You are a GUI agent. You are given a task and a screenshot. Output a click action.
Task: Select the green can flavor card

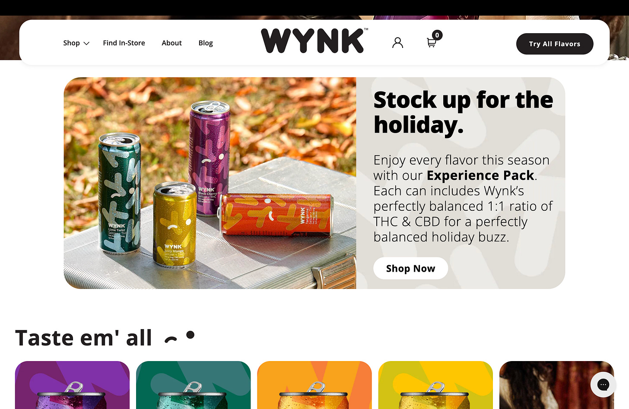pyautogui.click(x=193, y=385)
